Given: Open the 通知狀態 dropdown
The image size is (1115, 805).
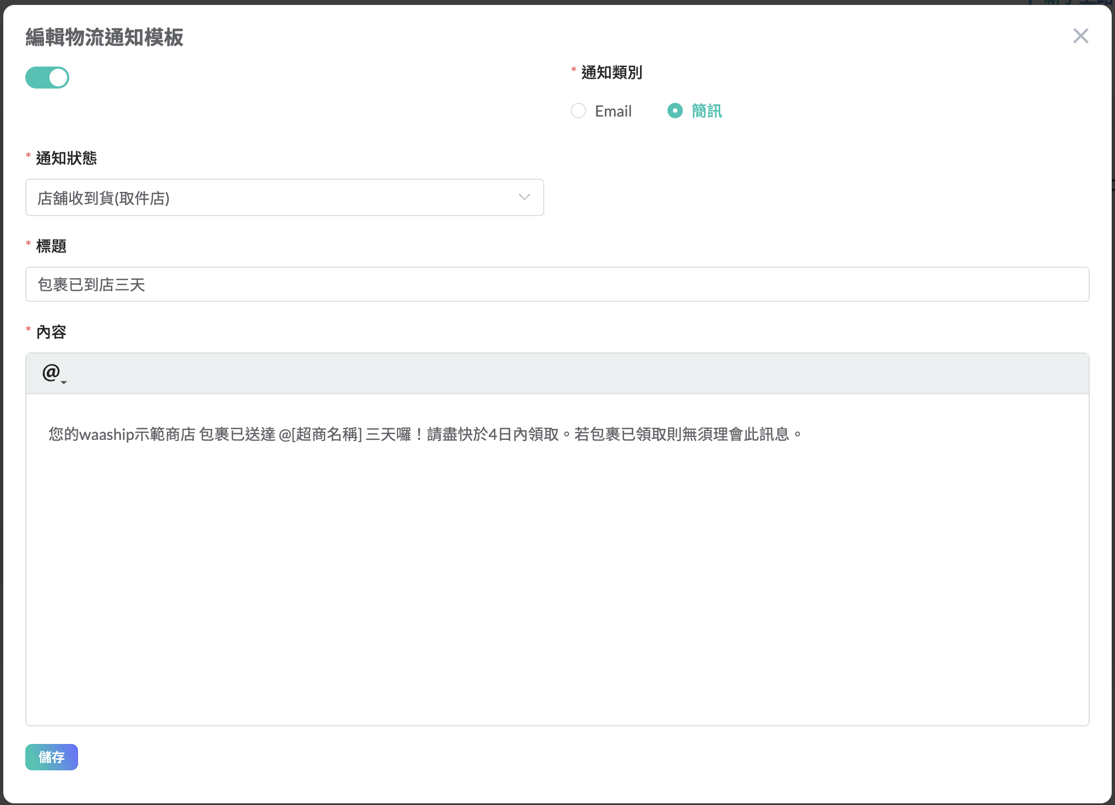Looking at the screenshot, I should [x=284, y=197].
